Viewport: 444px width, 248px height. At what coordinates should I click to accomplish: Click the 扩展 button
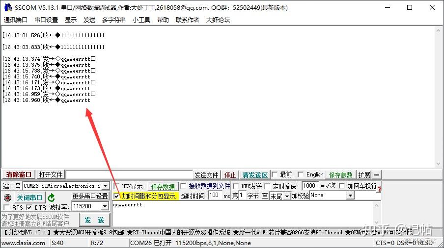[x=364, y=175]
